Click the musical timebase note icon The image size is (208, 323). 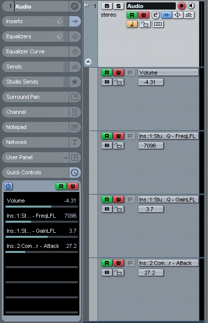tap(132, 24)
